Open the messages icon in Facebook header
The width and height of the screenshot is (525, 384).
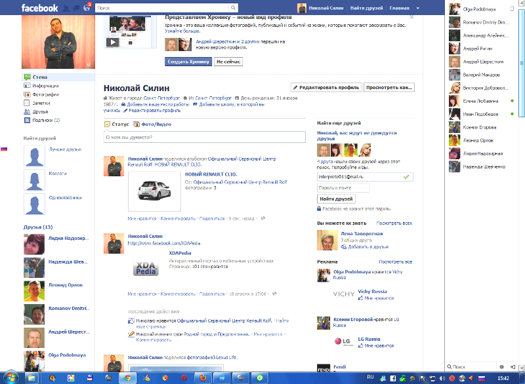coord(76,8)
